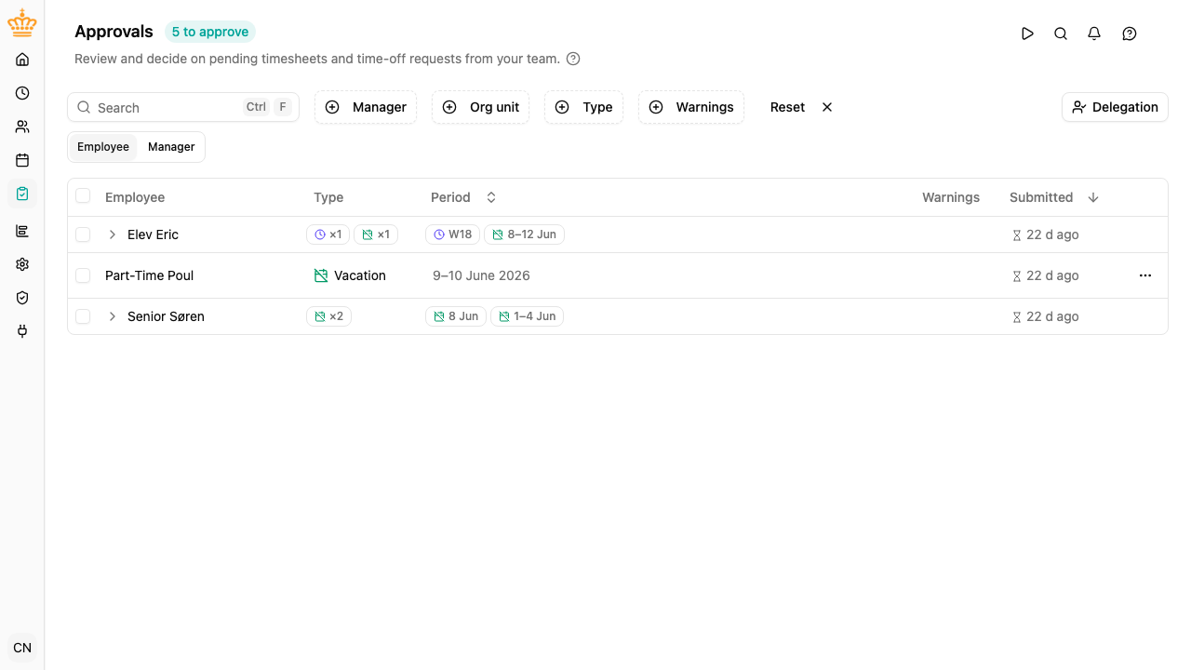This screenshot has height=670, width=1191.
Task: Click the help circle beside description
Action: [x=573, y=59]
